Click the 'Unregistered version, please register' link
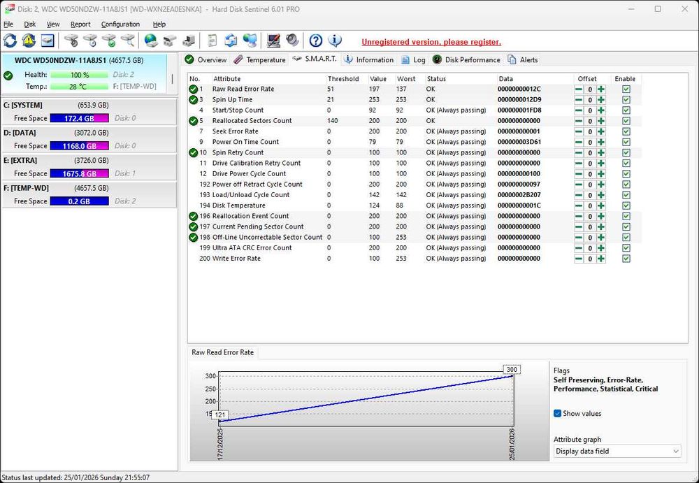699x483 pixels. click(431, 42)
